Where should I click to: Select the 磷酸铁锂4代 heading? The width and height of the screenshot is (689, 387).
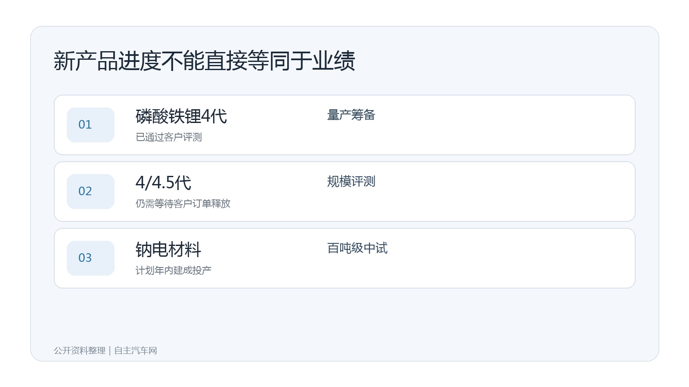181,116
